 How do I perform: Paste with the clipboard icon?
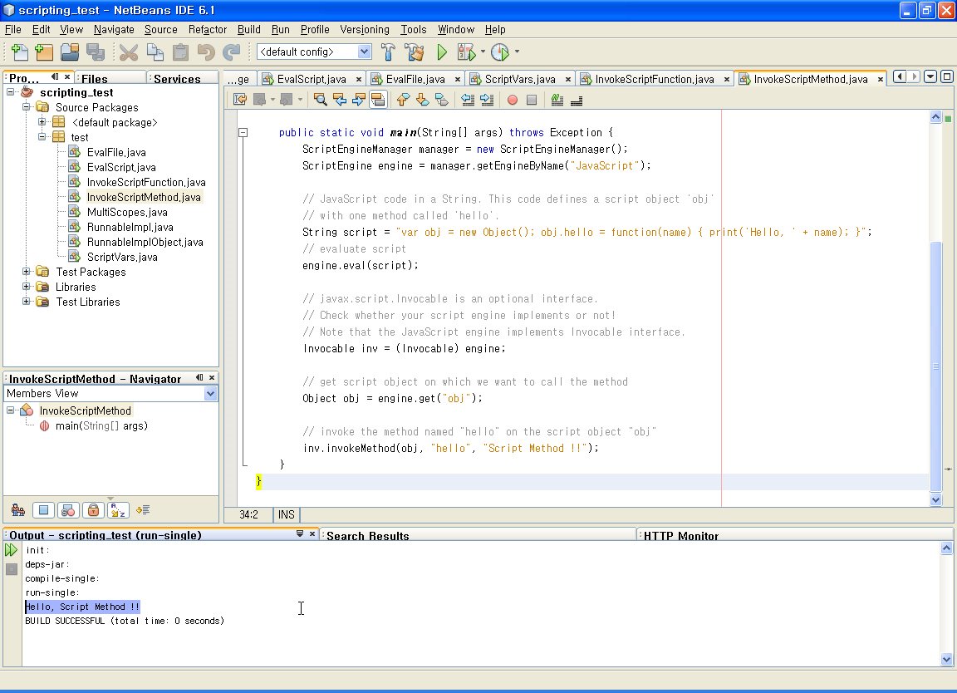point(180,52)
